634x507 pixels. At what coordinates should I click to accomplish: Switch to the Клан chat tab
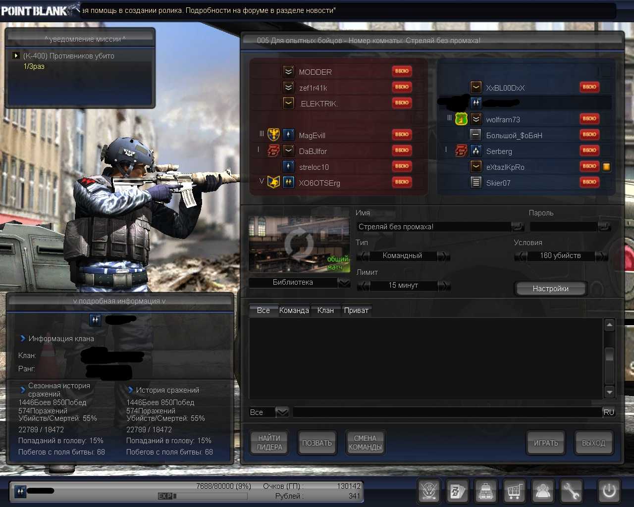(x=325, y=310)
